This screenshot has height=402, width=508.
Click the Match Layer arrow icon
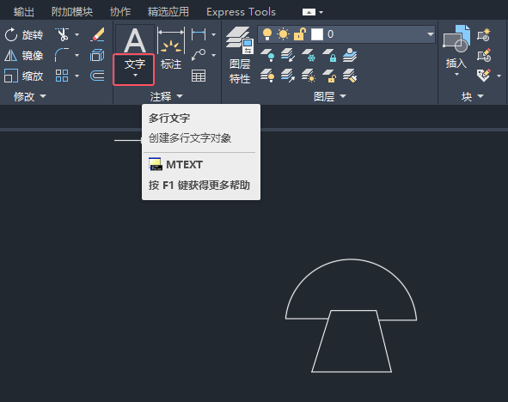[288, 76]
